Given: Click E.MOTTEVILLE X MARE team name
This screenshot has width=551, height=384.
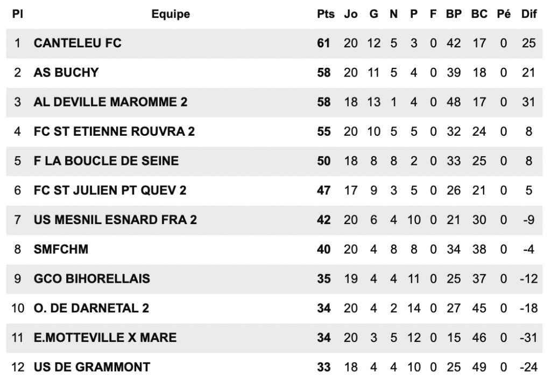Looking at the screenshot, I should 105,338.
